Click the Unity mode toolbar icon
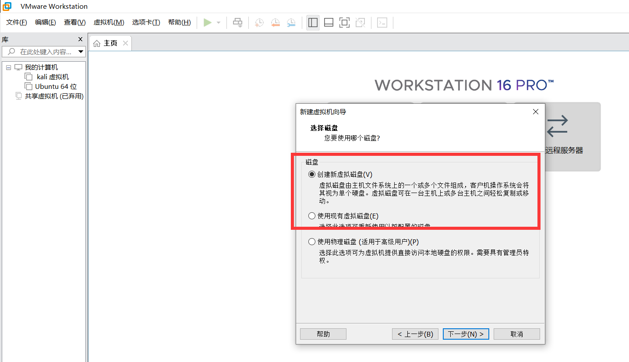This screenshot has width=629, height=362. pyautogui.click(x=360, y=22)
